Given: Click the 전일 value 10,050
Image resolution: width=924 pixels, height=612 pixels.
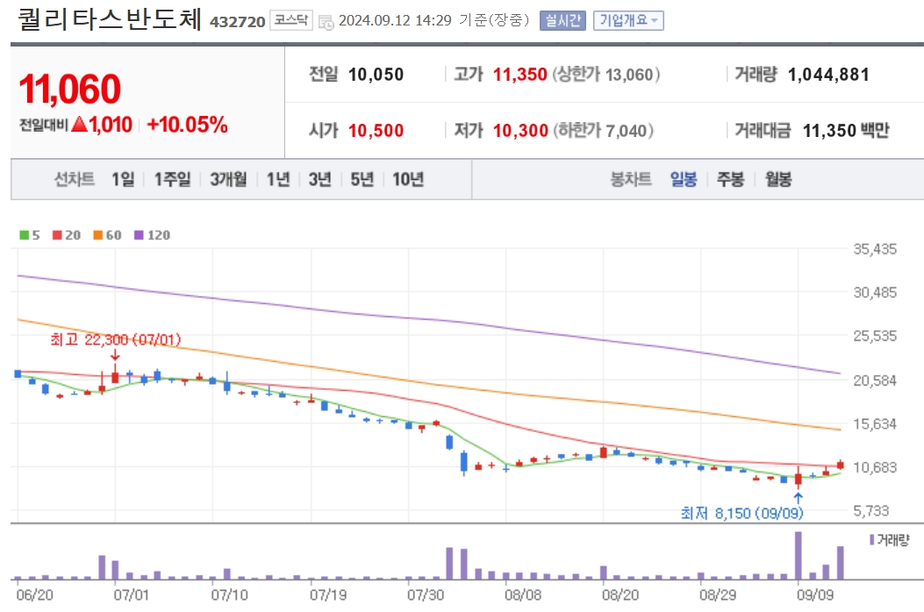Looking at the screenshot, I should pyautogui.click(x=376, y=75).
